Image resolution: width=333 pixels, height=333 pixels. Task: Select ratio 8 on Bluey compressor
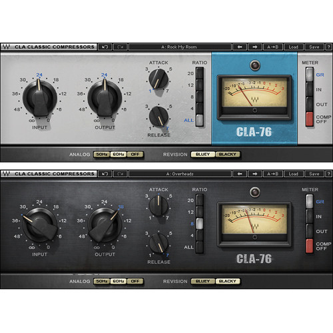click(200, 97)
